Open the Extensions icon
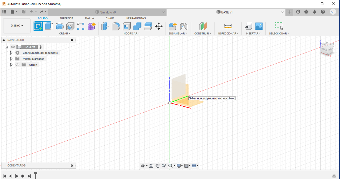The width and height of the screenshot is (340, 179). [298, 12]
